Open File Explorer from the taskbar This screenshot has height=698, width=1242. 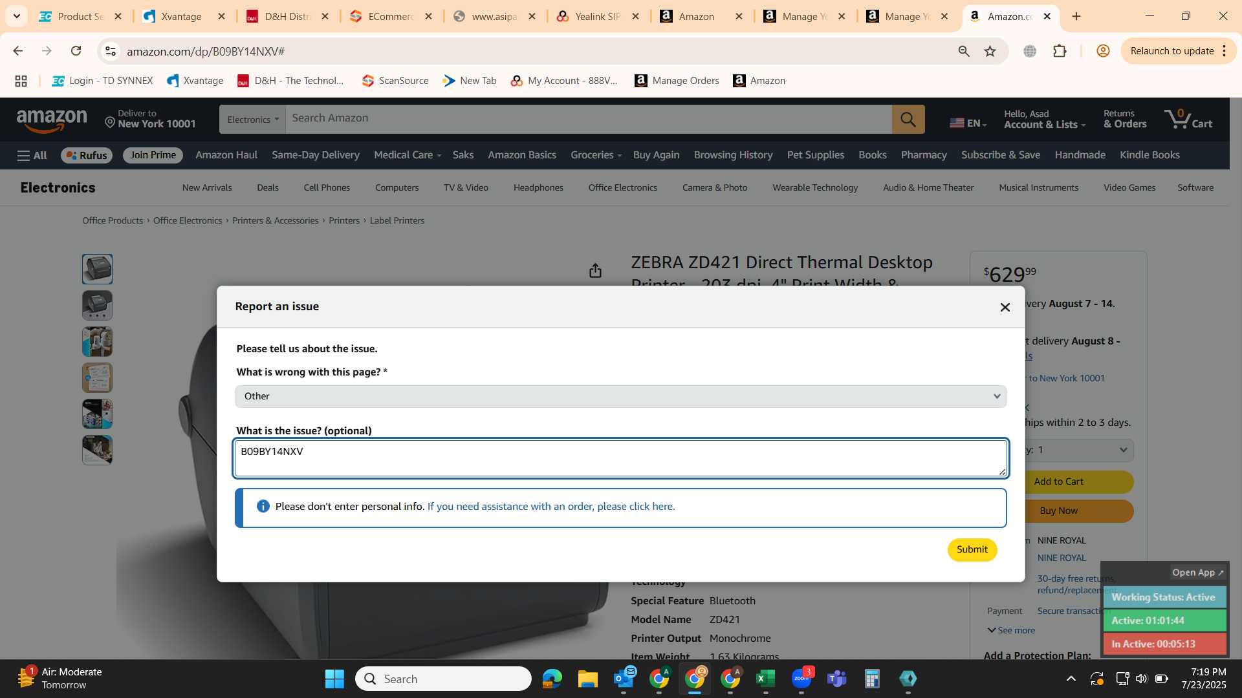(x=587, y=679)
